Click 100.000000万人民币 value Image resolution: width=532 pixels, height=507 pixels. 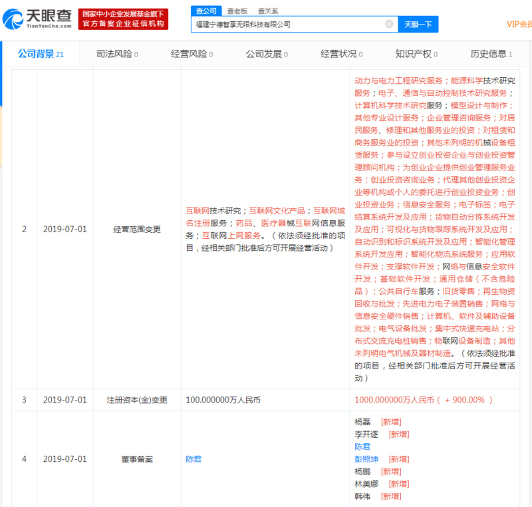coord(223,400)
